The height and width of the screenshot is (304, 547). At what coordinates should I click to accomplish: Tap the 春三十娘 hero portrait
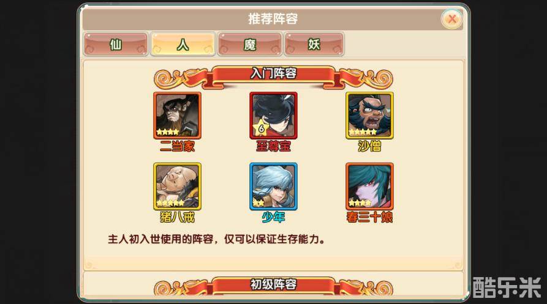[x=370, y=187]
